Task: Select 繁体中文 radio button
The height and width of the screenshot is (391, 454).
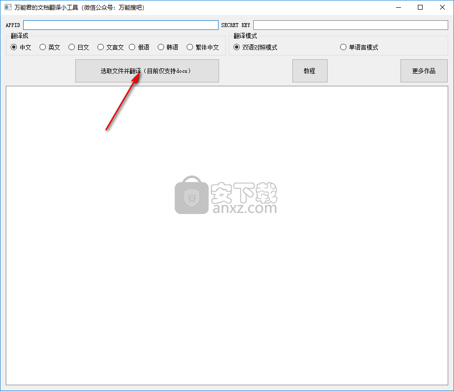Action: 203,47
